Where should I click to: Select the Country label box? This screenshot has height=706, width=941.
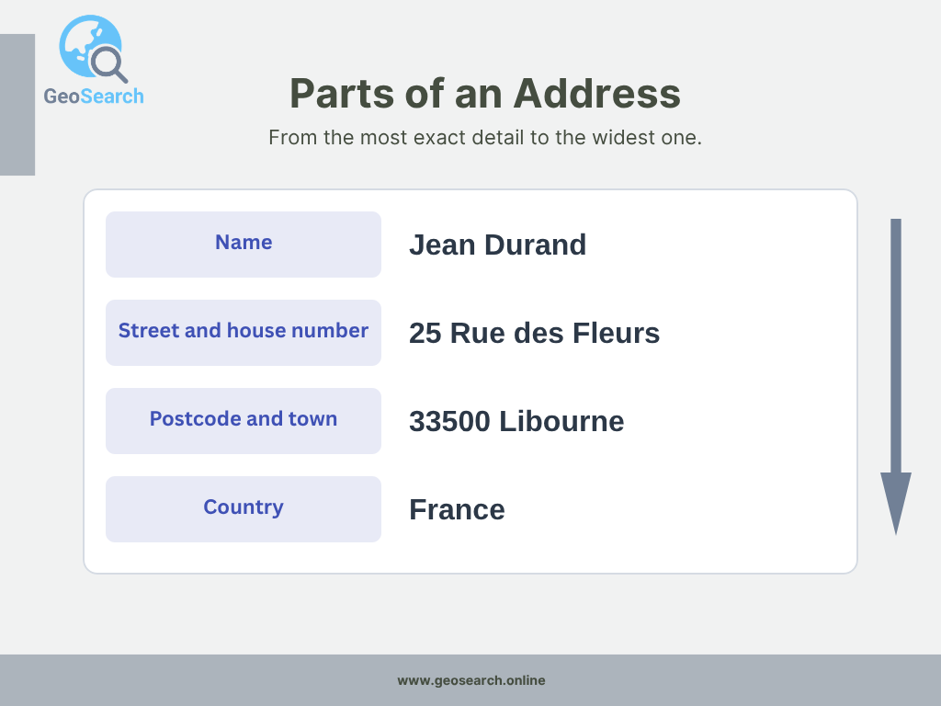[x=244, y=509]
